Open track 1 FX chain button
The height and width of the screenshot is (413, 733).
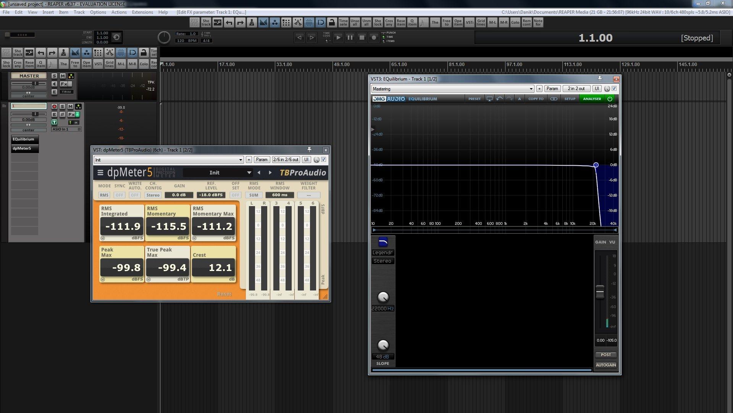[x=71, y=115]
